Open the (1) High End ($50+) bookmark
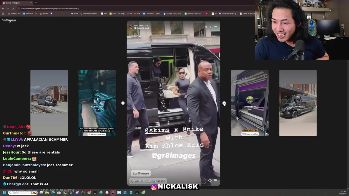This screenshot has height=196, width=349. (173, 14)
